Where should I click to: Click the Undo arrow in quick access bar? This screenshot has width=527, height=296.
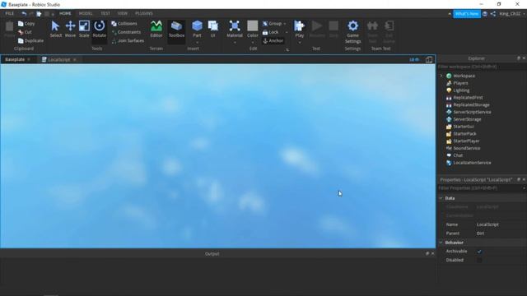coord(24,13)
